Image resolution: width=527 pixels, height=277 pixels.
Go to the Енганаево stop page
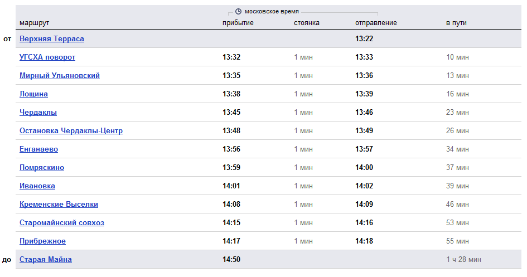click(38, 149)
